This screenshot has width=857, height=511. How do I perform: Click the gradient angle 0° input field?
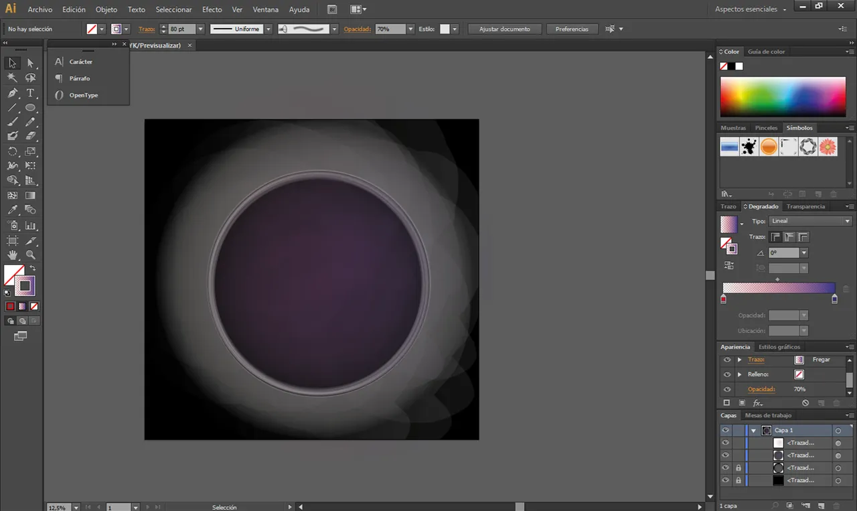point(784,253)
